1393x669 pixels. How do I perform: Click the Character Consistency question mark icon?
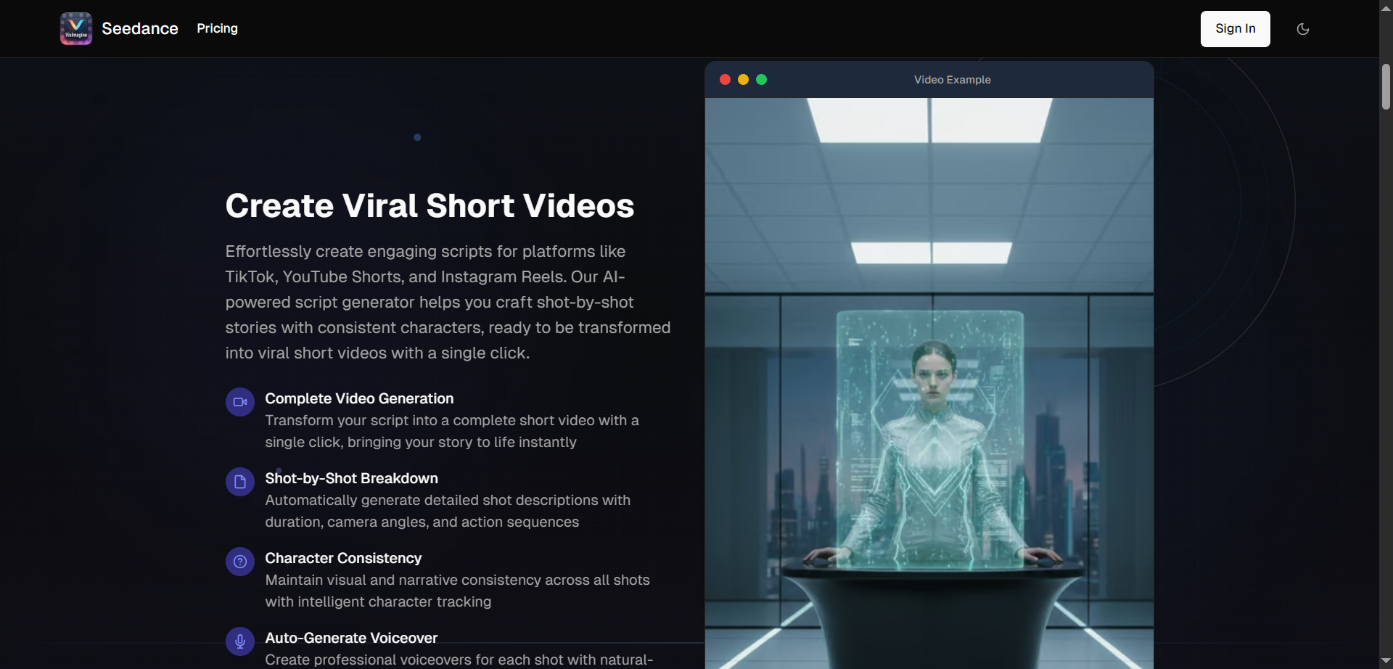tap(239, 561)
